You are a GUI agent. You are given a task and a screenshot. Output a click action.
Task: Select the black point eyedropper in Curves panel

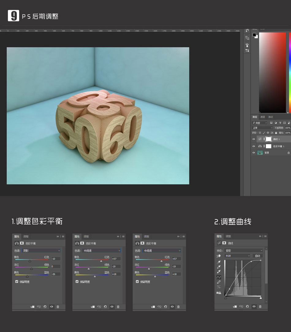(219, 262)
